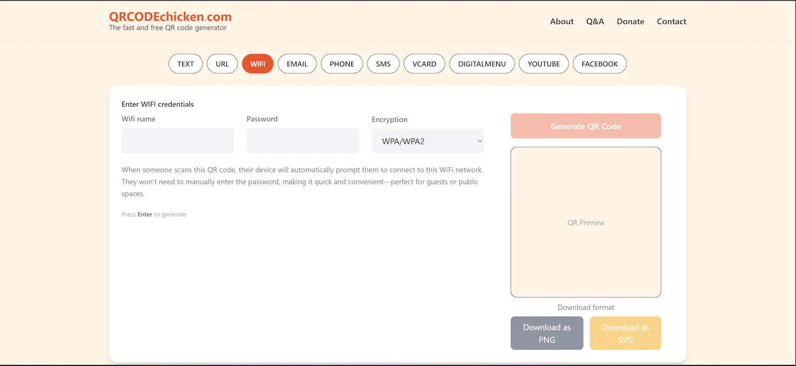Click Download as SVG

[625, 333]
